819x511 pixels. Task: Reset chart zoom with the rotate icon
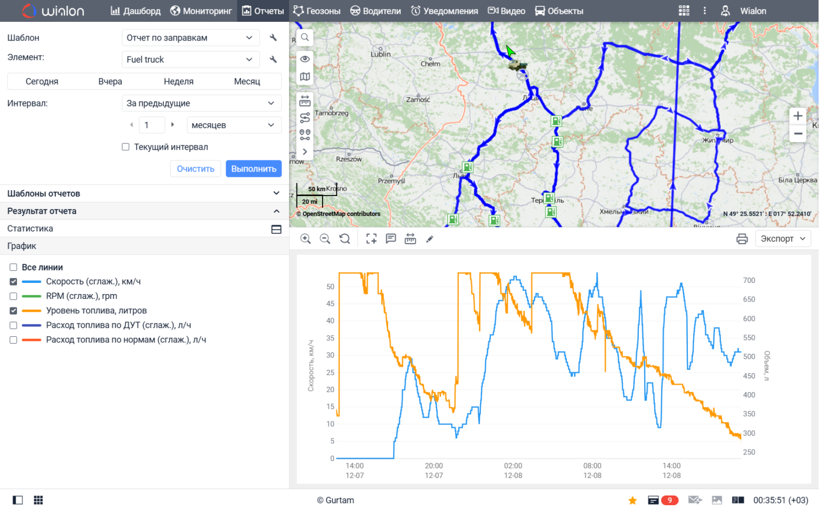pyautogui.click(x=345, y=239)
